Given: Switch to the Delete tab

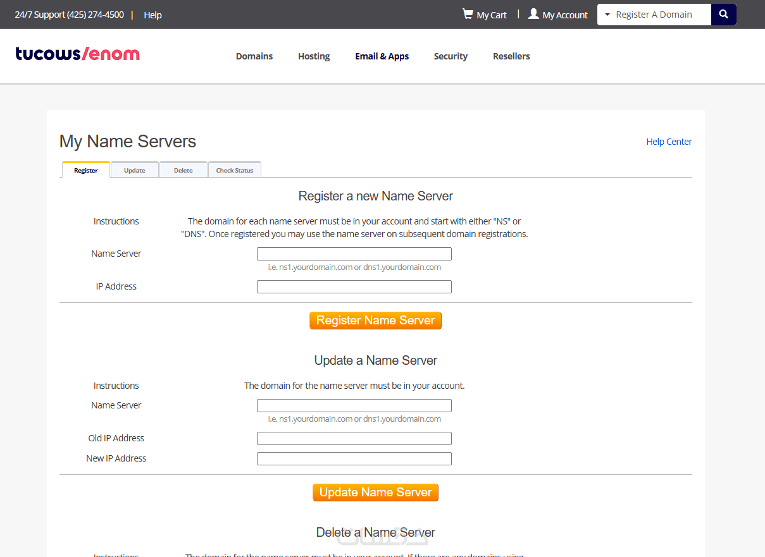Looking at the screenshot, I should [183, 170].
